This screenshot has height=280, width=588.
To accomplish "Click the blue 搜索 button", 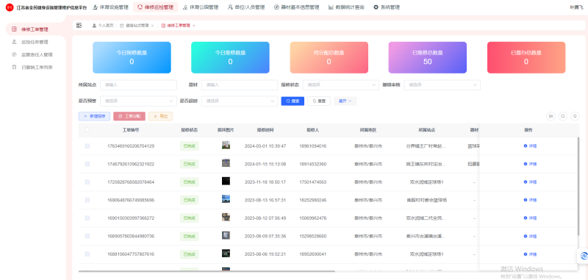I will pyautogui.click(x=293, y=101).
